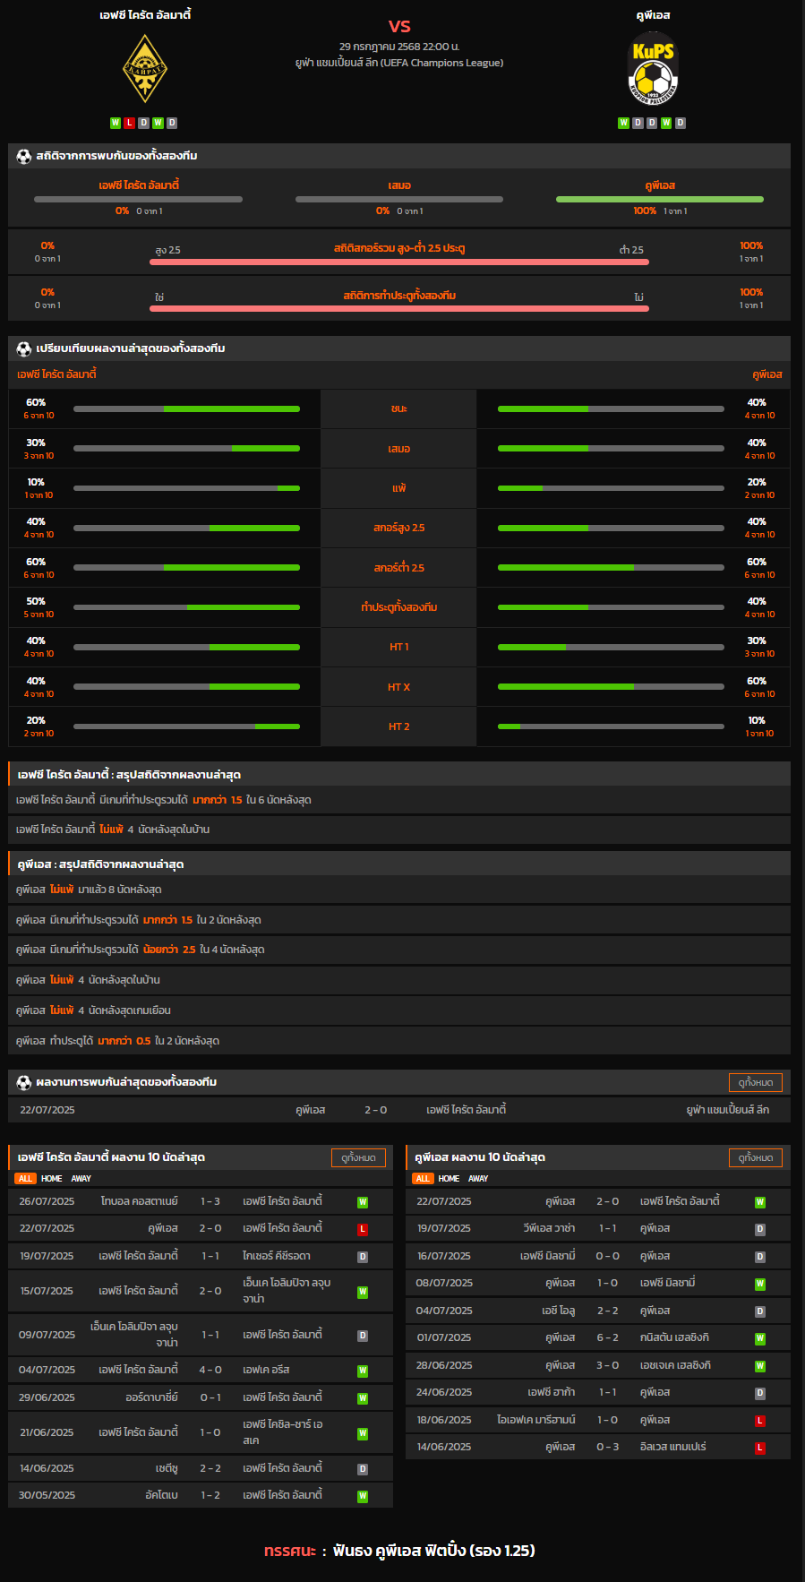Click the 'ชนะ' comparison row label
The image size is (805, 1582).
[x=399, y=408]
